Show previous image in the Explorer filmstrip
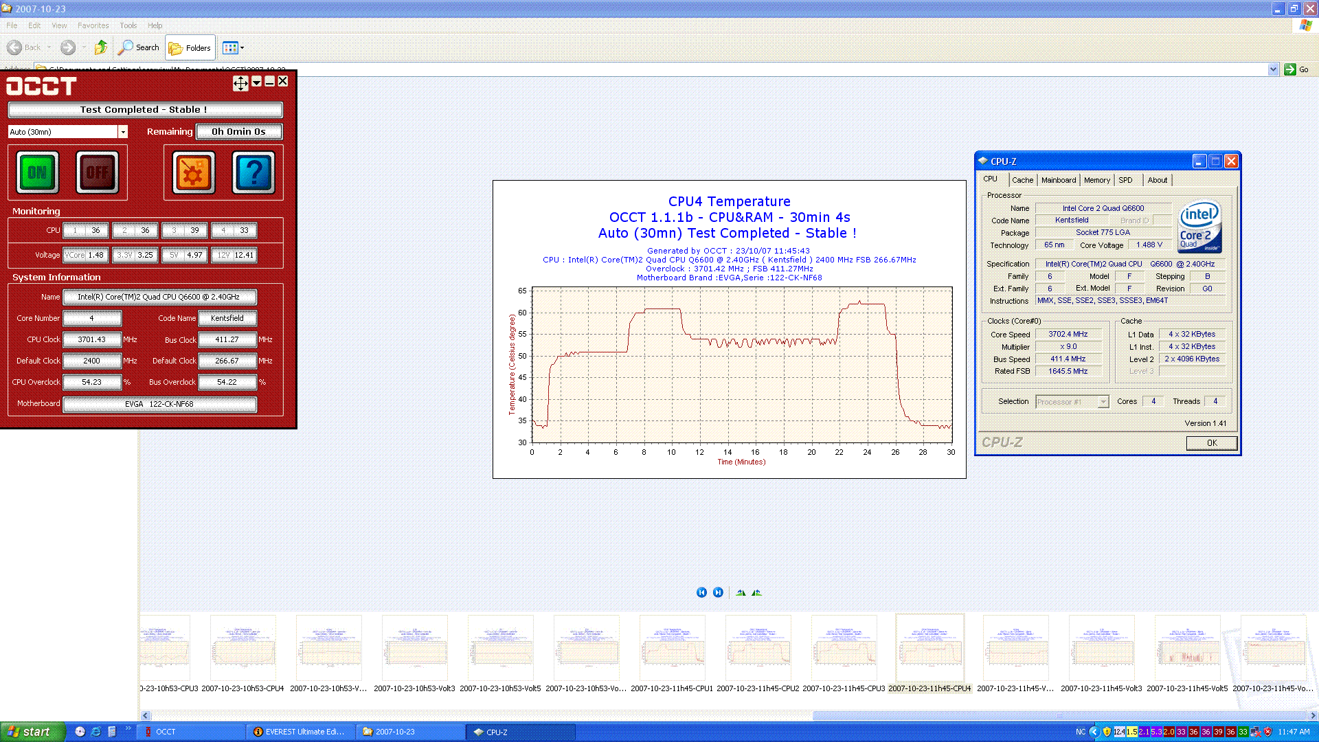This screenshot has width=1319, height=742. pyautogui.click(x=701, y=592)
